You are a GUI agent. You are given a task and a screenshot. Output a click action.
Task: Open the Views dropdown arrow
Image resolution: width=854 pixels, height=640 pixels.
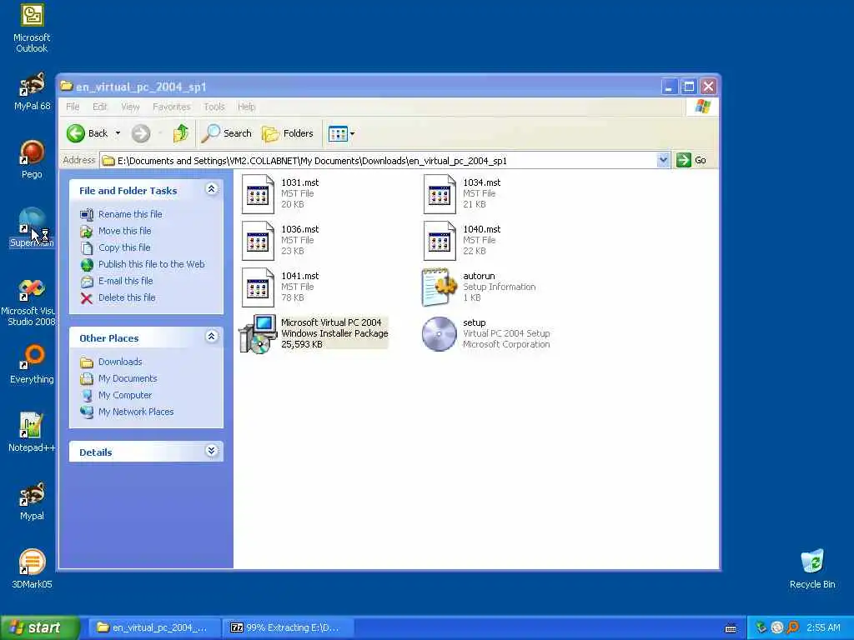(353, 133)
